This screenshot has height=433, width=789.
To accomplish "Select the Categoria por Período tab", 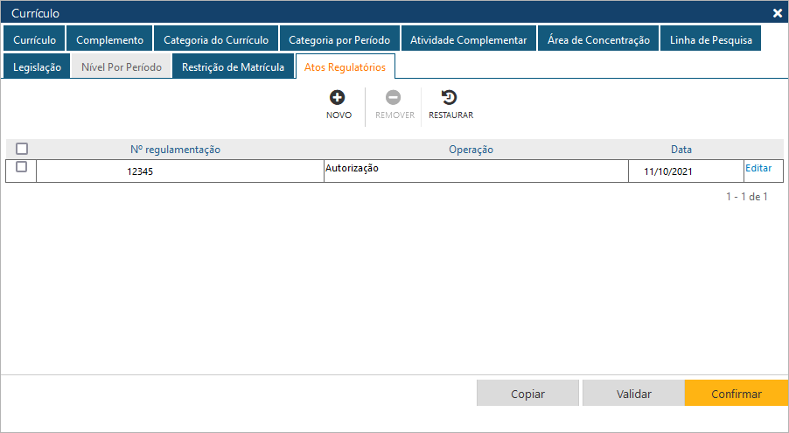I will (x=339, y=40).
